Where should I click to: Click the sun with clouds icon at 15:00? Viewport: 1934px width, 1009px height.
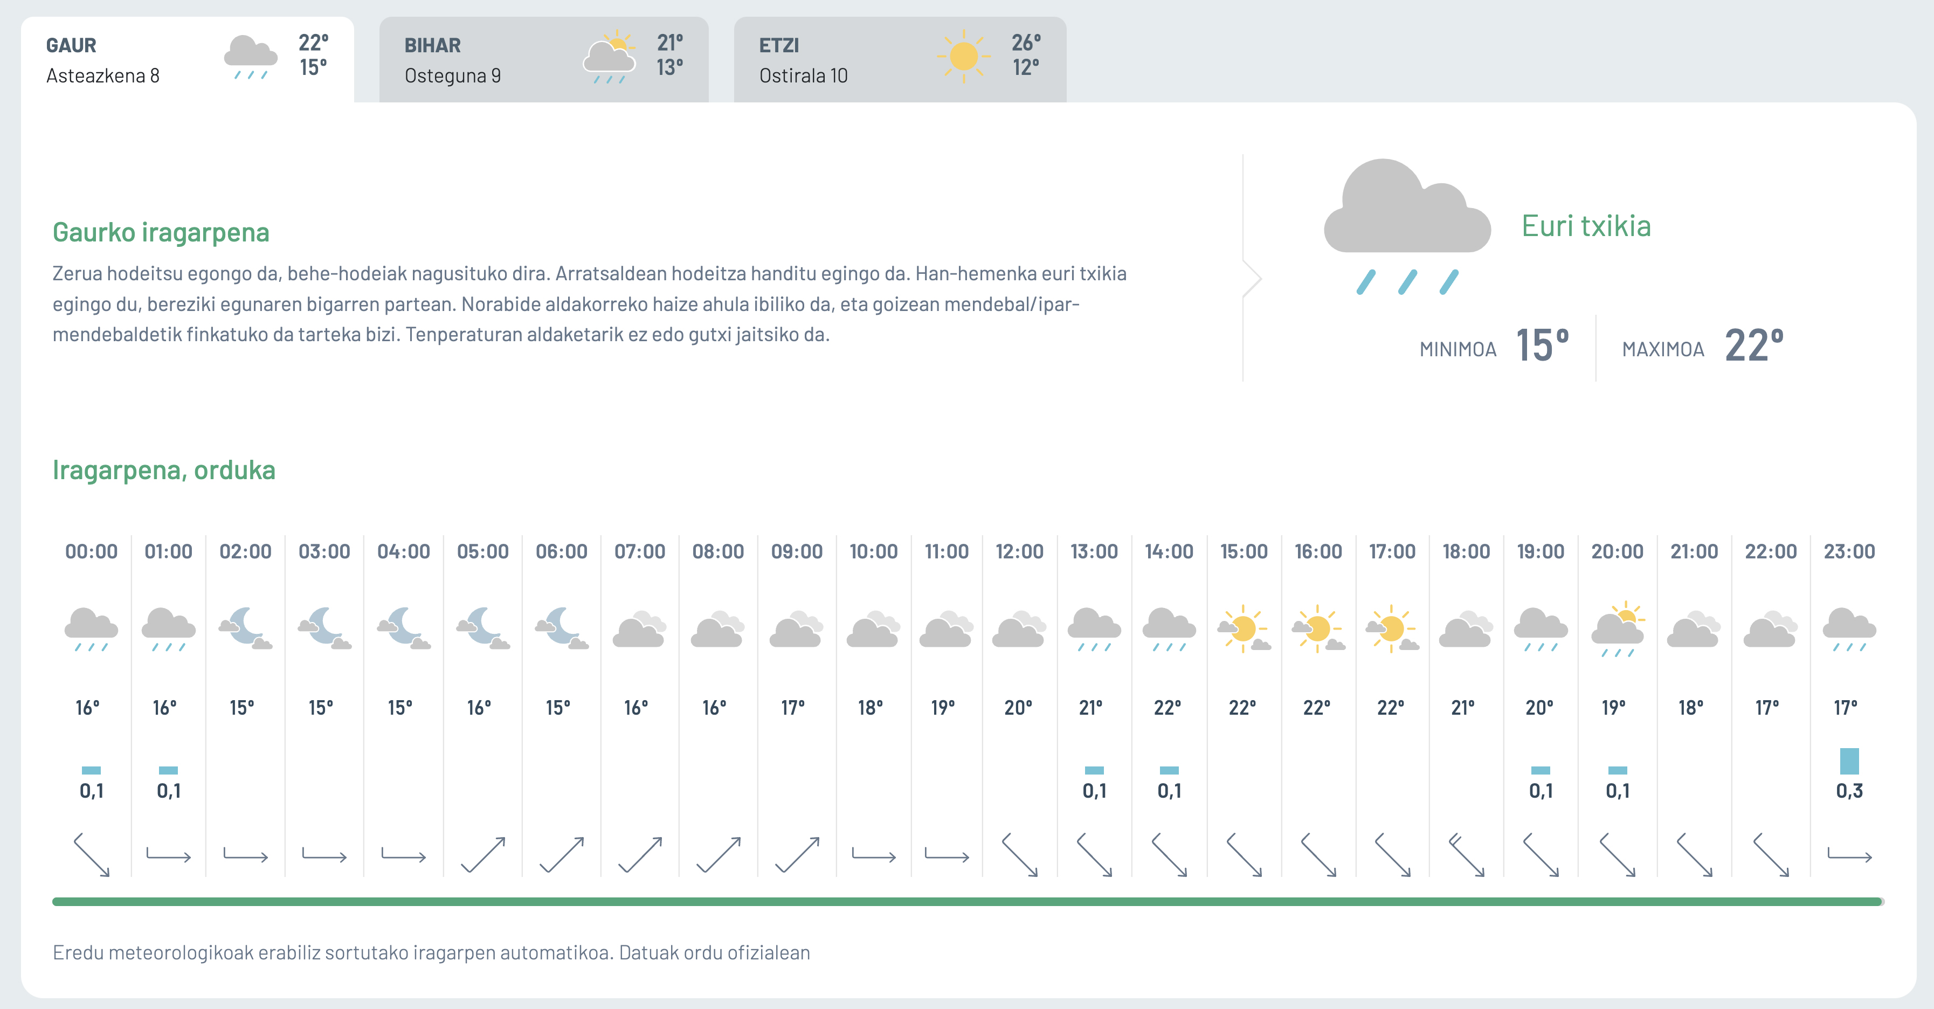pos(1244,628)
